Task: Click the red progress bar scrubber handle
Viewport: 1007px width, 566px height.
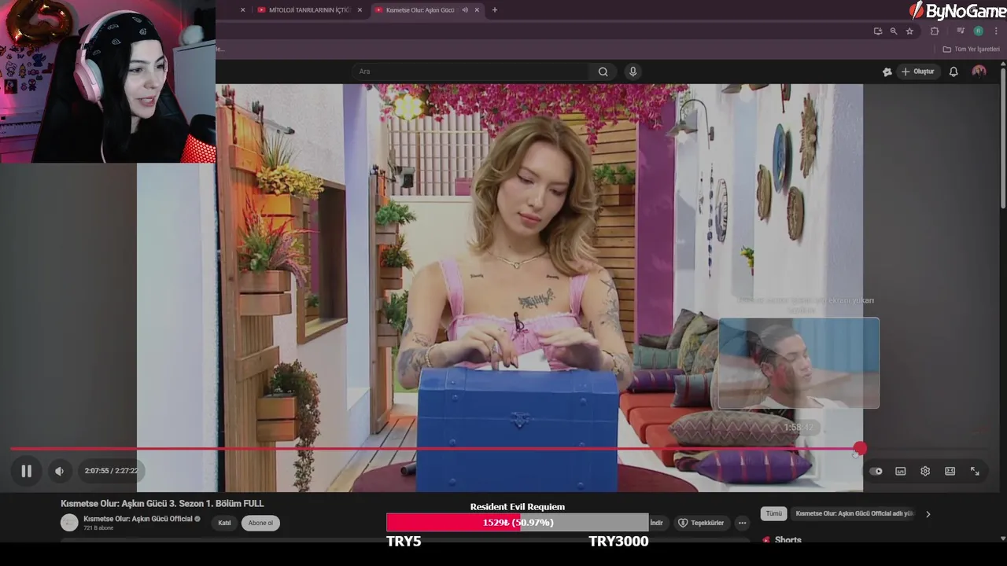Action: tap(860, 449)
